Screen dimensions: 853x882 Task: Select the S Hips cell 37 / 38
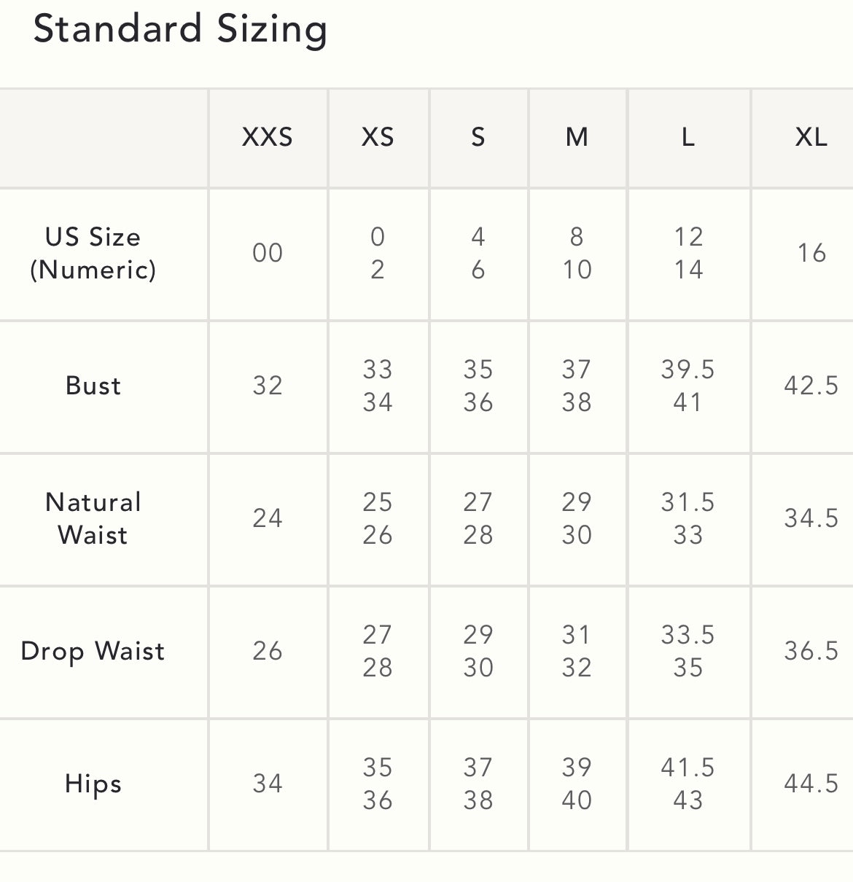478,784
